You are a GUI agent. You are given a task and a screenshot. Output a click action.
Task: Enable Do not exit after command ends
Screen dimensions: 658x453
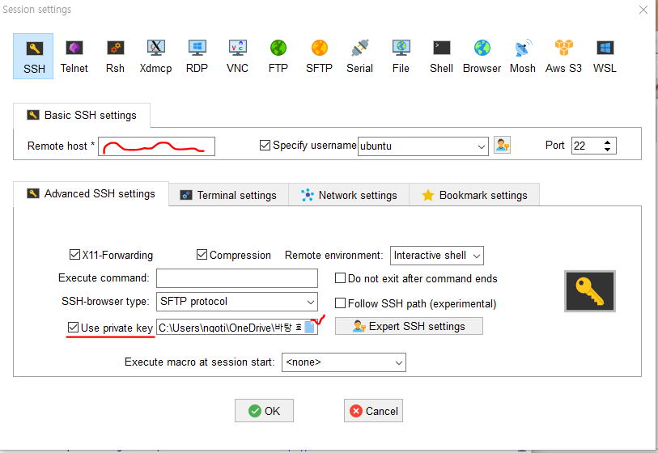coord(340,278)
